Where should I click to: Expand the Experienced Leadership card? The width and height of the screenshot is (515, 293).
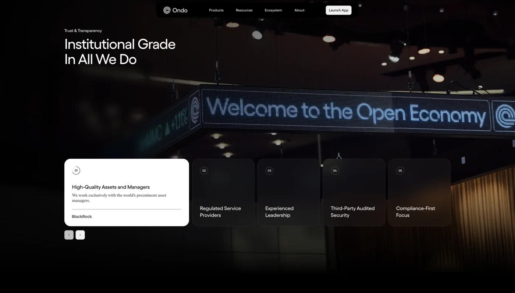289,193
